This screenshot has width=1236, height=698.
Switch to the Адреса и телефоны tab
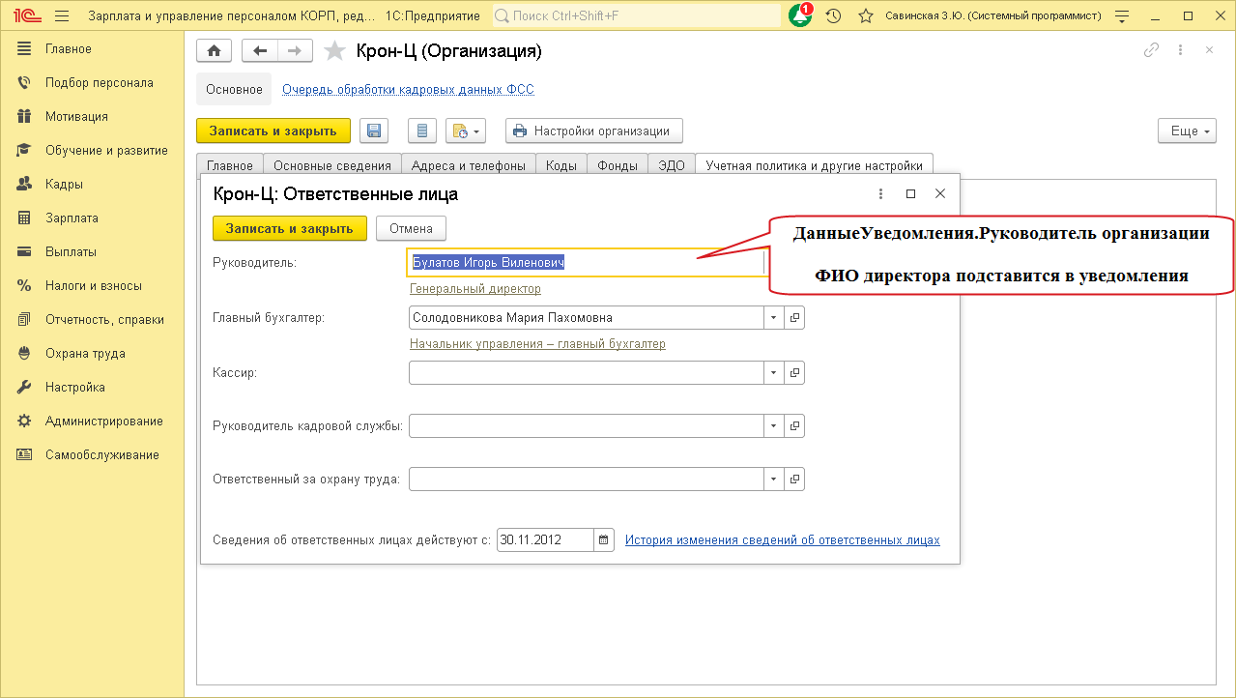[x=468, y=165]
